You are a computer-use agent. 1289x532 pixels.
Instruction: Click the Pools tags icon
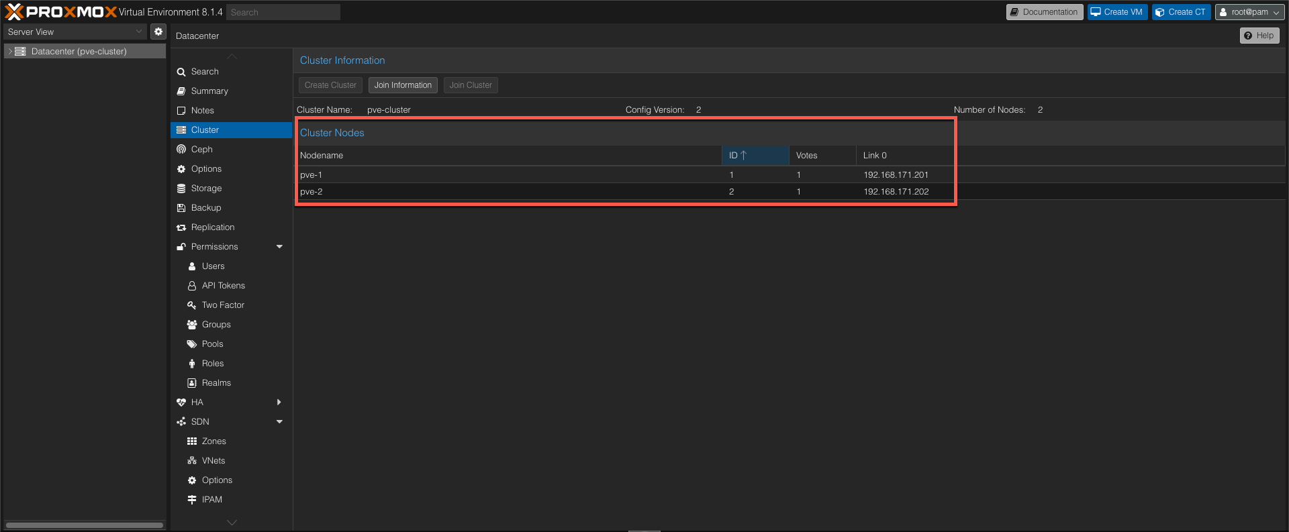tap(192, 344)
